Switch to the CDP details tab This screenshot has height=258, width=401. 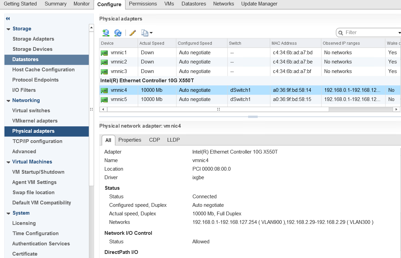tap(155, 140)
